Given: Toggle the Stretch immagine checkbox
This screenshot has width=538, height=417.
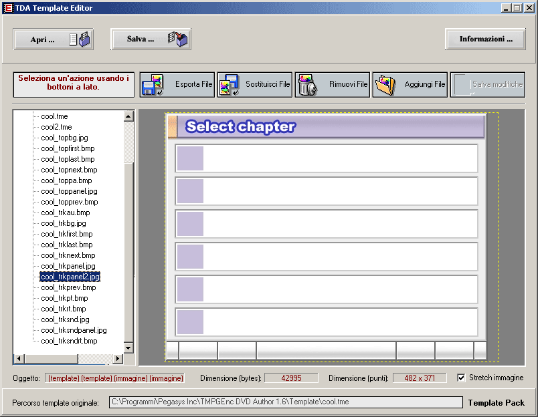Looking at the screenshot, I should 461,378.
